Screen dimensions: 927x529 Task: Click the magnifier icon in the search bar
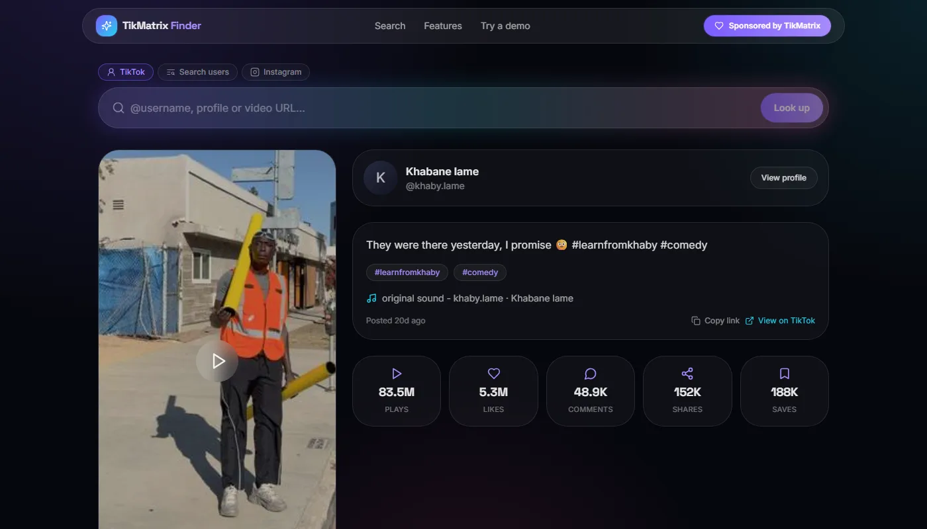[x=119, y=108]
